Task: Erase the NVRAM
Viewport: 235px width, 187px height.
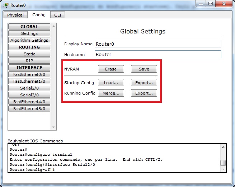Action: [111, 69]
